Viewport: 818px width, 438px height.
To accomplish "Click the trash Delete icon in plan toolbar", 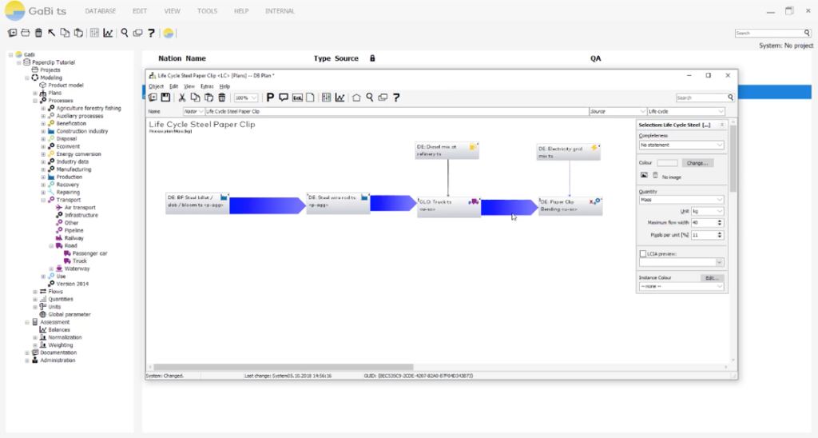I will pos(222,98).
